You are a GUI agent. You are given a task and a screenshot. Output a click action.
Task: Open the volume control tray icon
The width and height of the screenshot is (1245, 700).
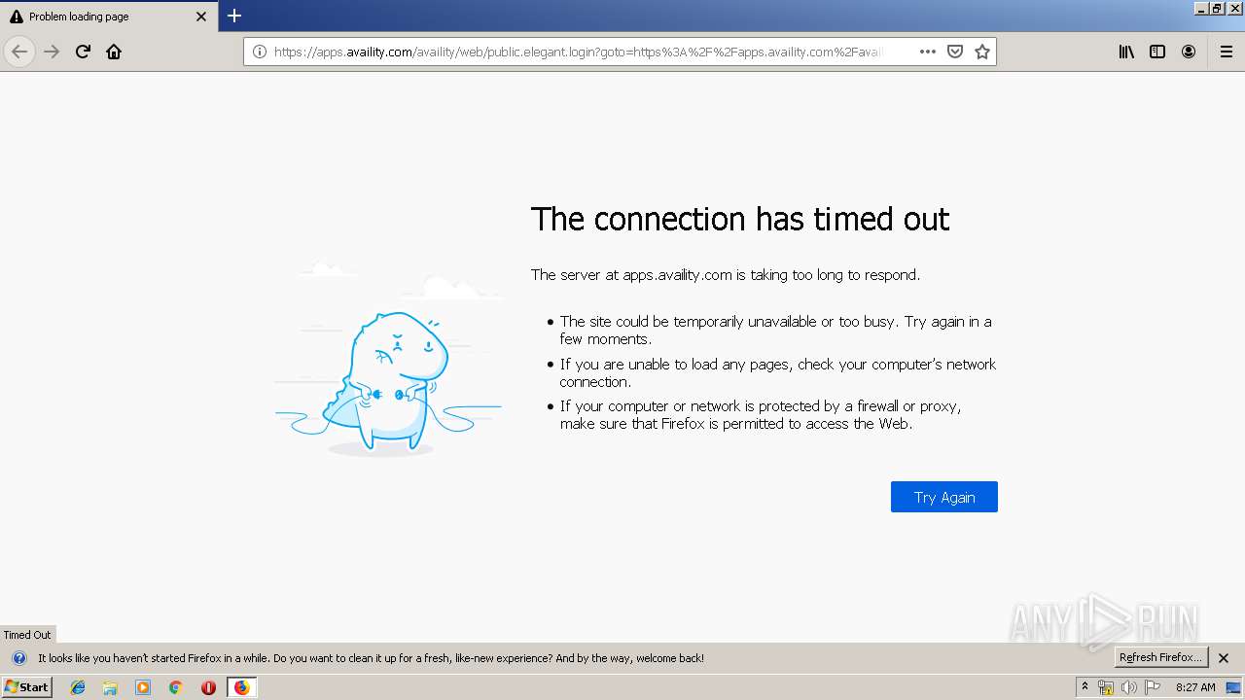pyautogui.click(x=1128, y=687)
